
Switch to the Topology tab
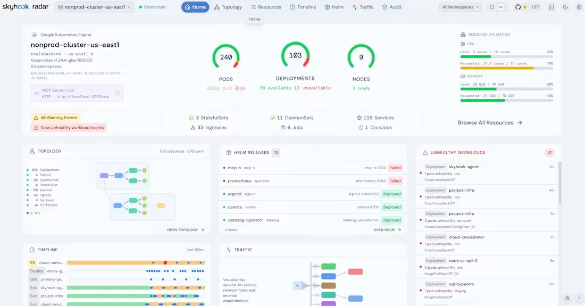click(228, 7)
